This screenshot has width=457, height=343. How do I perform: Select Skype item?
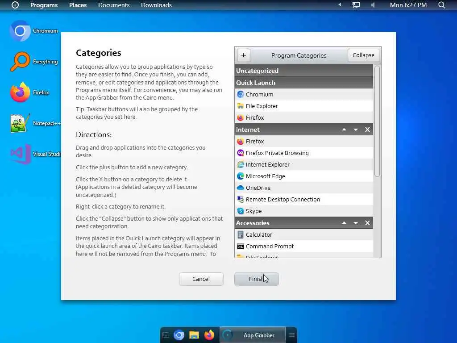click(x=303, y=211)
